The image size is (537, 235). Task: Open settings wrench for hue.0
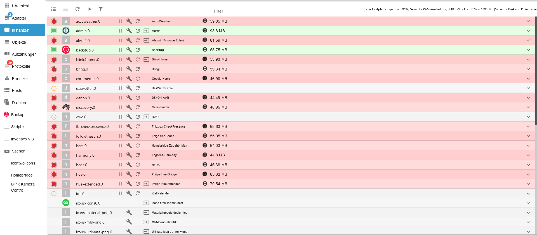(129, 174)
